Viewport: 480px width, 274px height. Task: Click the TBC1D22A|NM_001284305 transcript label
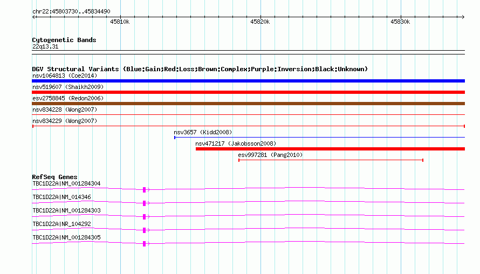click(x=66, y=237)
